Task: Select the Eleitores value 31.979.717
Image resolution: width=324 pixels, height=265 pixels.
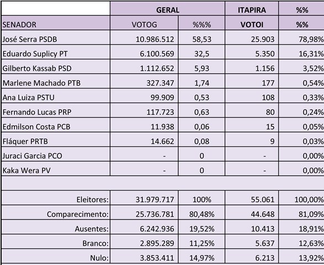Action: click(144, 198)
